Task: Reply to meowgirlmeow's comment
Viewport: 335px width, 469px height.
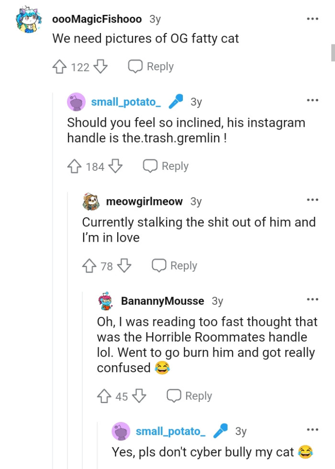Action: pyautogui.click(x=174, y=266)
